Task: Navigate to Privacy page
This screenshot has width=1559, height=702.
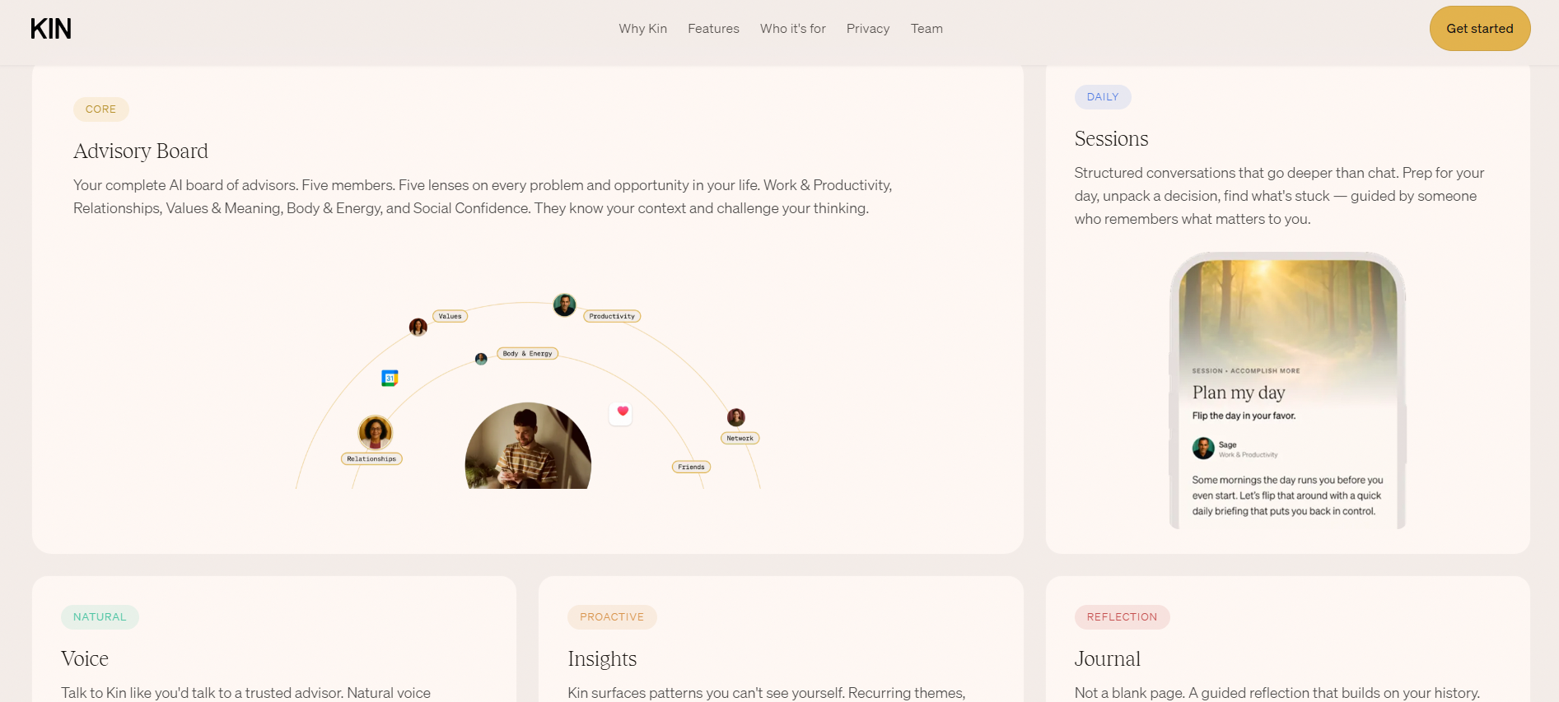Action: point(868,29)
